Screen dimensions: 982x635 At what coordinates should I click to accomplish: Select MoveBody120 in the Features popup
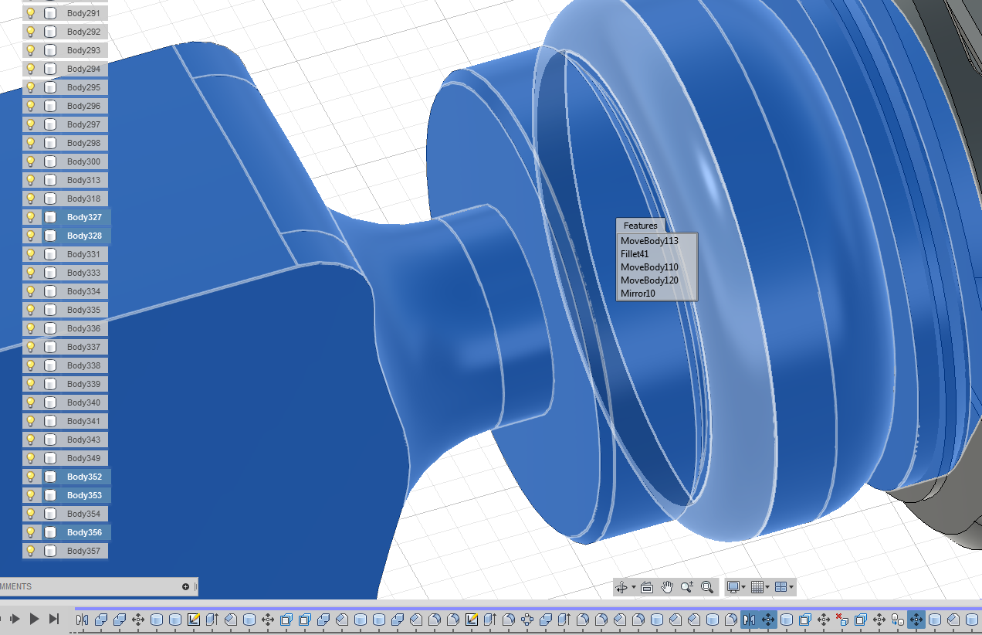tap(649, 280)
